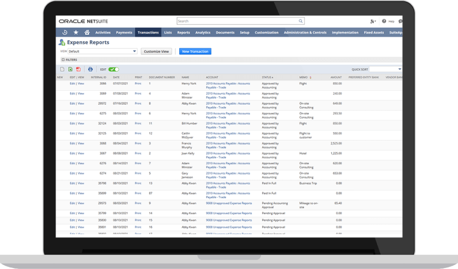The image size is (458, 269).
Task: Open the View Default dropdown
Action: click(102, 51)
